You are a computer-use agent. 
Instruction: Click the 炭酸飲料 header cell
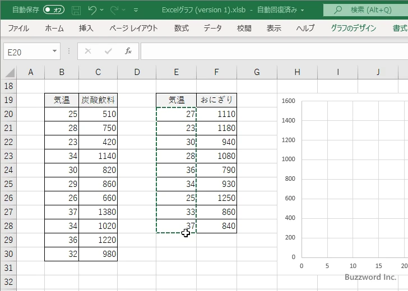point(98,100)
